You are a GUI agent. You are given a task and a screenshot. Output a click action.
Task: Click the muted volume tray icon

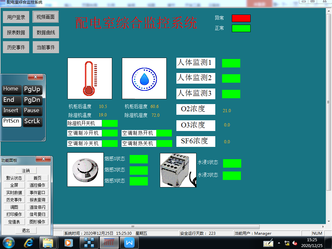point(295,243)
